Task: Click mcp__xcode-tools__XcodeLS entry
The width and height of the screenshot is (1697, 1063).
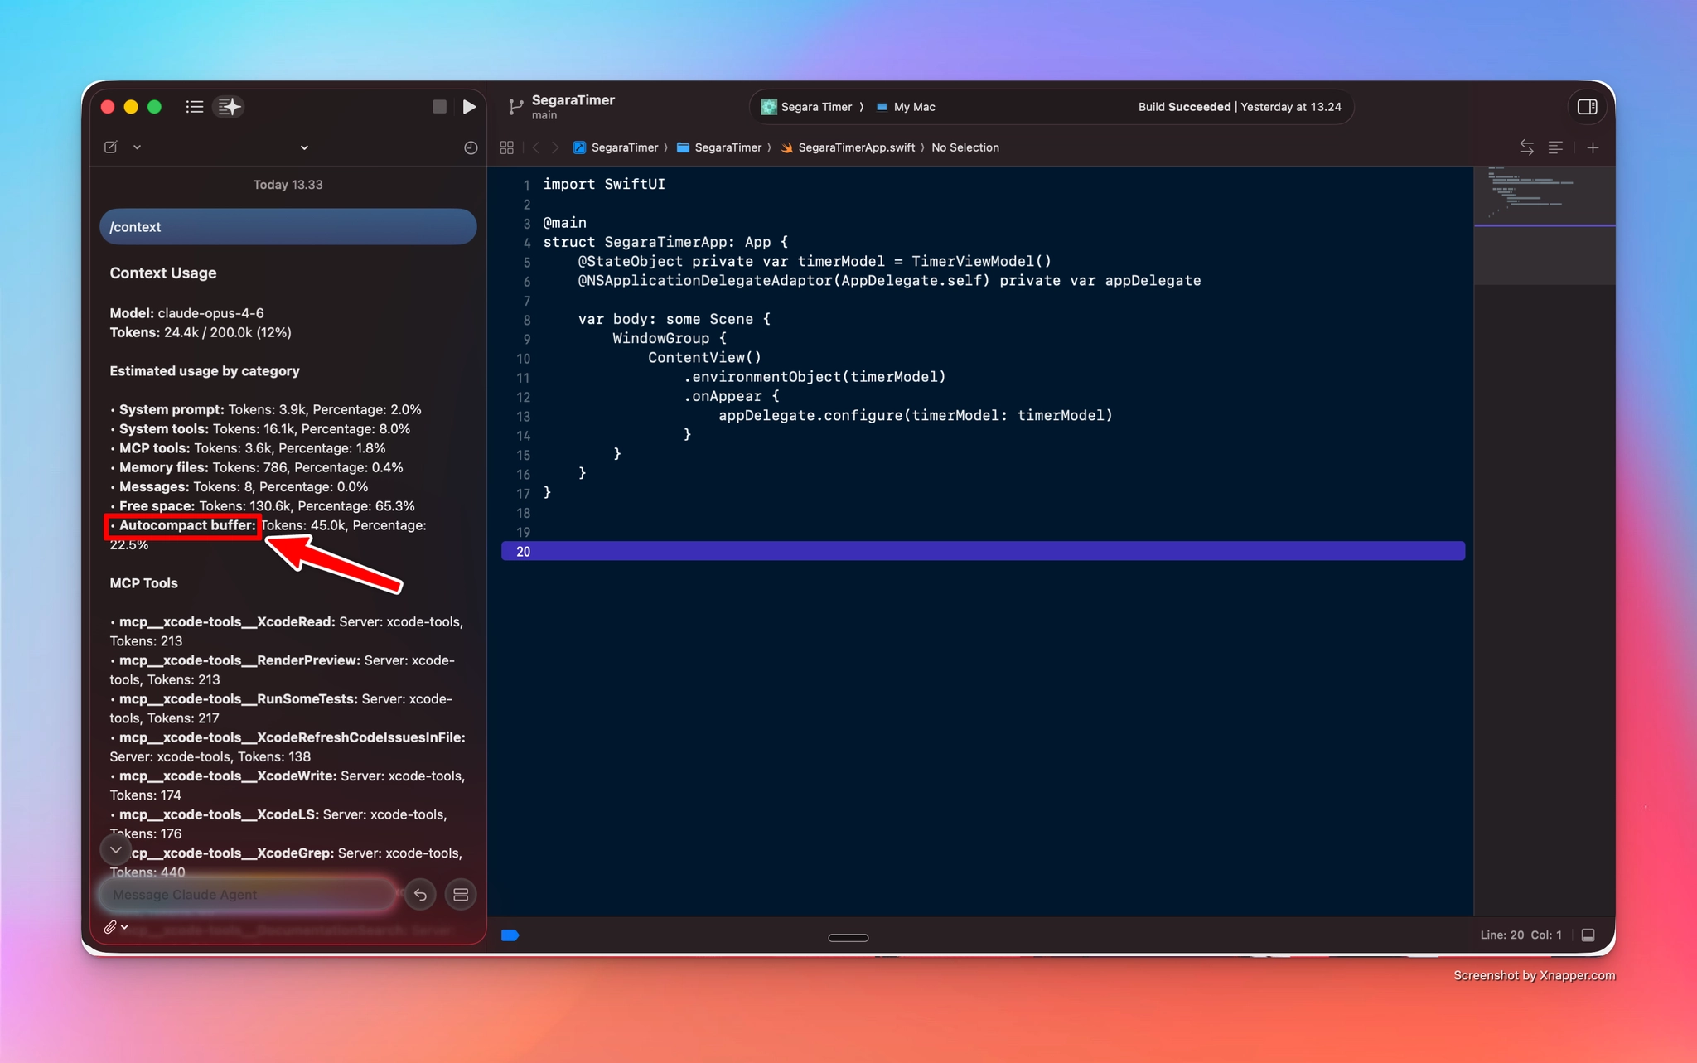Action: tap(278, 824)
